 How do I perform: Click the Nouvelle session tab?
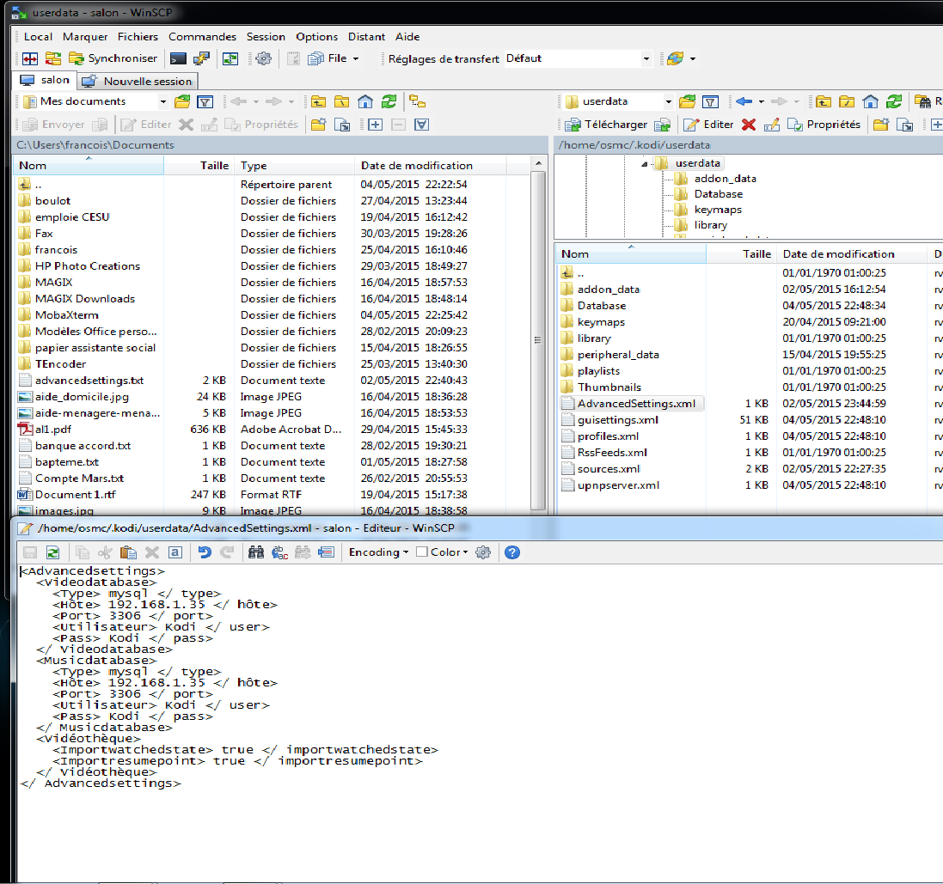point(138,81)
